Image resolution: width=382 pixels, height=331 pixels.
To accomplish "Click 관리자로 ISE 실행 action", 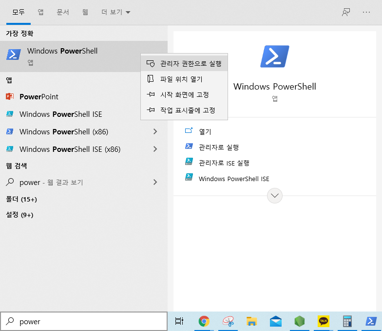I will point(224,163).
